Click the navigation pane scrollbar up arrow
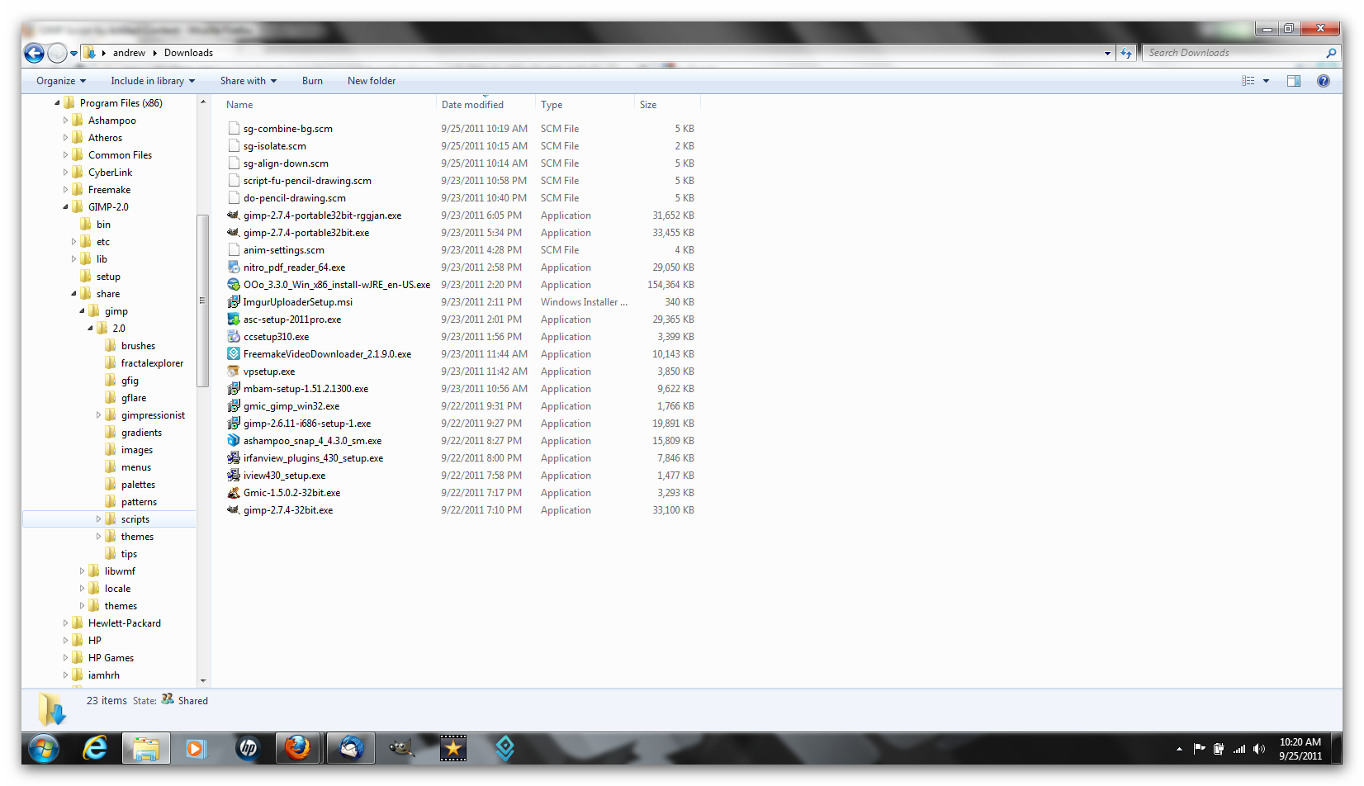The image size is (1364, 786). pyautogui.click(x=203, y=102)
